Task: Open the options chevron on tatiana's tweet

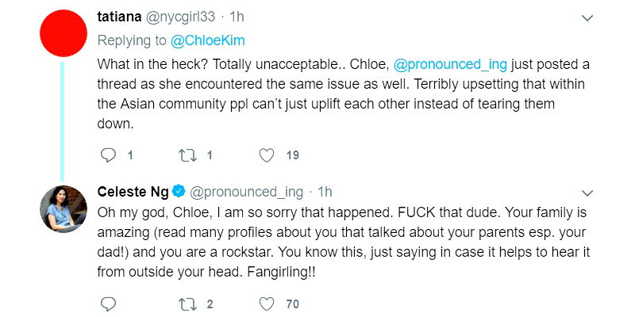Action: click(x=587, y=17)
